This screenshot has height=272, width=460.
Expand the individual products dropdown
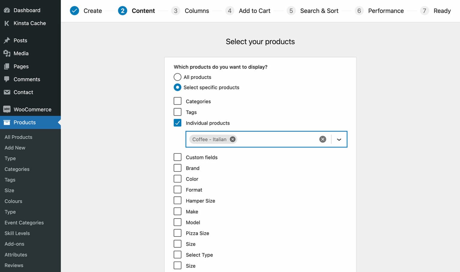pyautogui.click(x=339, y=139)
